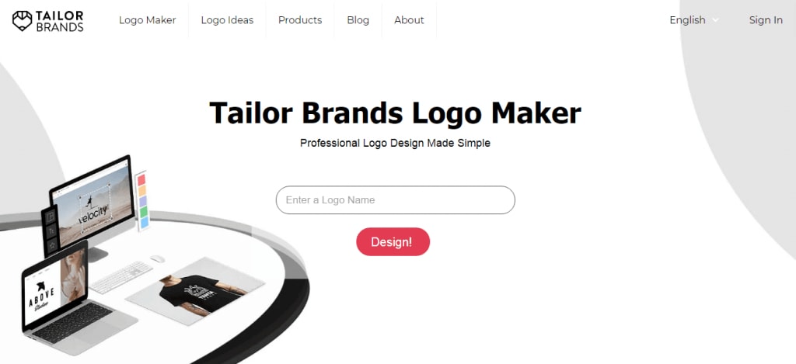796x364 pixels.
Task: Focus the Enter a Logo Name field
Action: [x=396, y=199]
